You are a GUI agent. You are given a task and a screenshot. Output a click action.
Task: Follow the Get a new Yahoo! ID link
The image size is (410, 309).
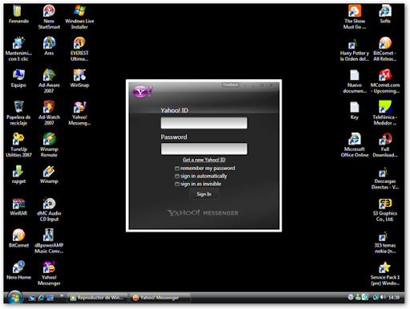tap(204, 160)
